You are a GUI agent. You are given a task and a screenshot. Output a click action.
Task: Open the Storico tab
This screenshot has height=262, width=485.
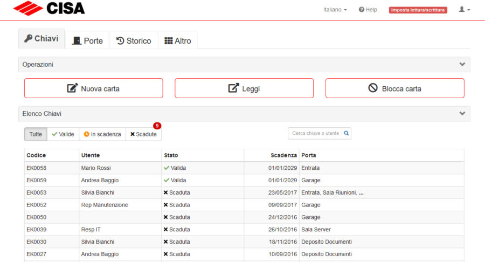tap(134, 40)
